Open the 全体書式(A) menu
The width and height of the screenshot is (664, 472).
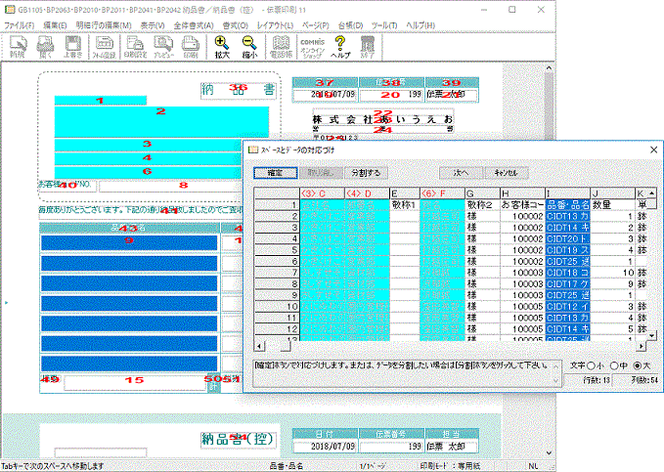click(194, 25)
